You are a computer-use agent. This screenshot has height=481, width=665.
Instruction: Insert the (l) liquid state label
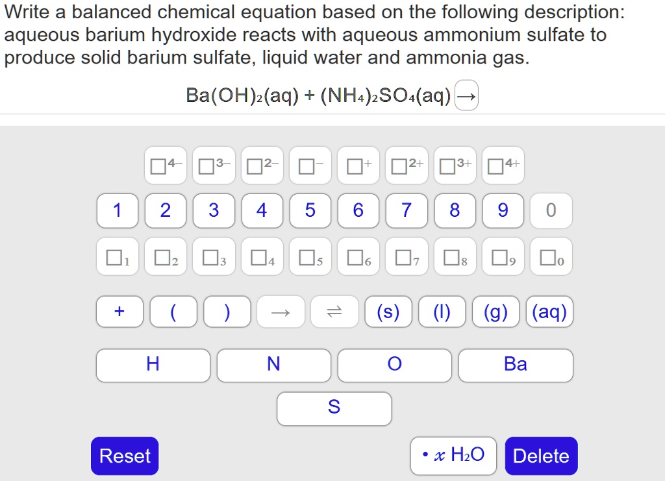(442, 312)
